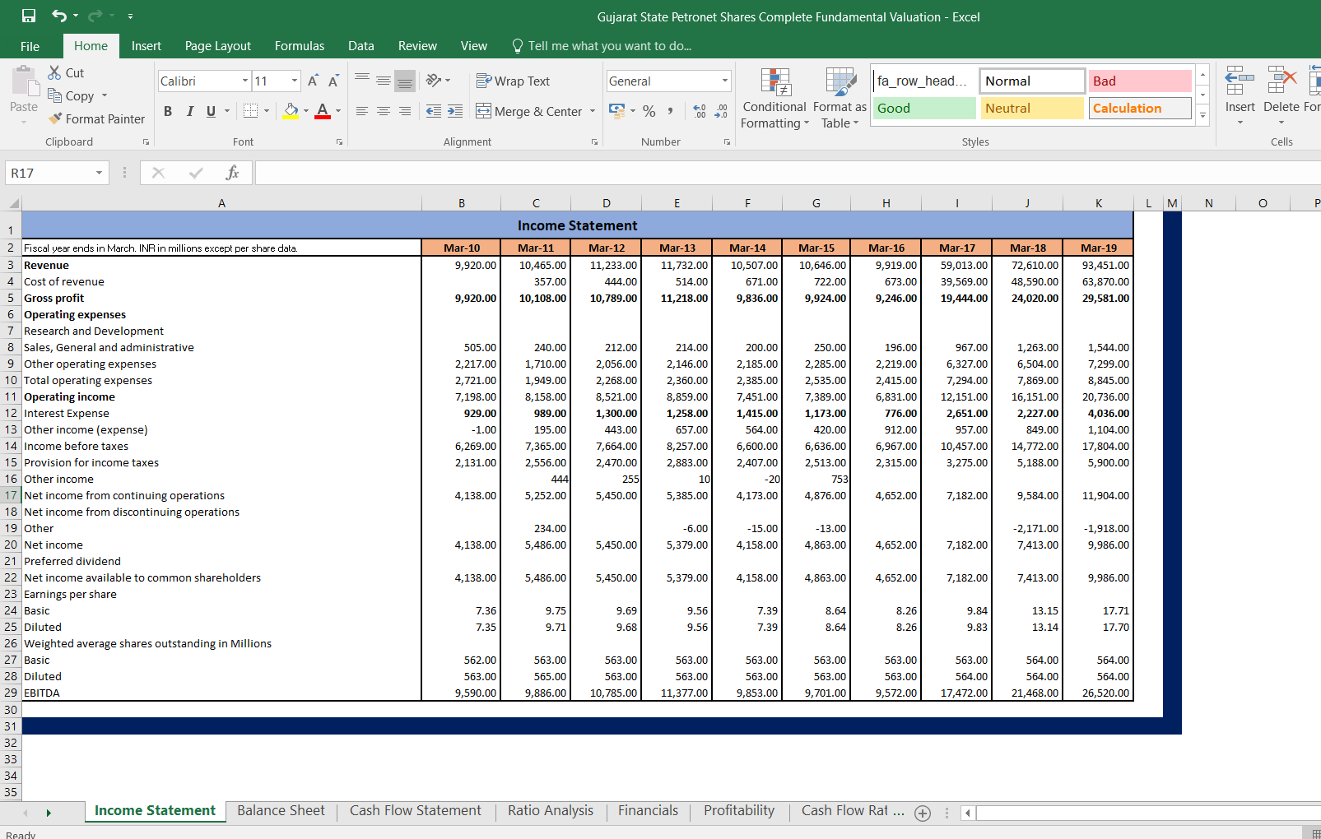Open the General number format dropdown
The image size is (1321, 839).
tap(725, 81)
